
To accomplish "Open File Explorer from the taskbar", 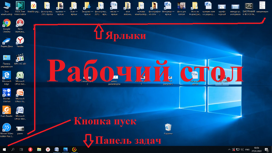I will (x=39, y=149).
